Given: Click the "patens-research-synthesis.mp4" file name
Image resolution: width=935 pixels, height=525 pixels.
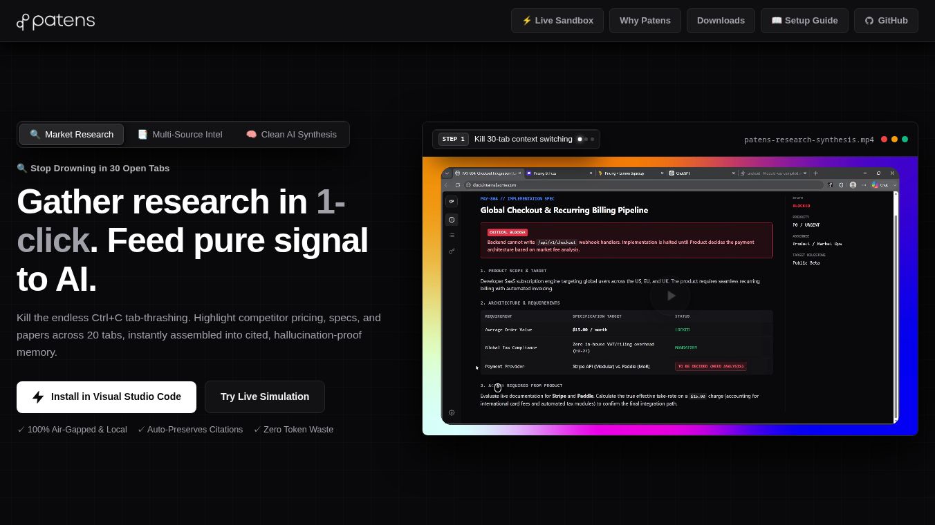Looking at the screenshot, I should pos(809,140).
